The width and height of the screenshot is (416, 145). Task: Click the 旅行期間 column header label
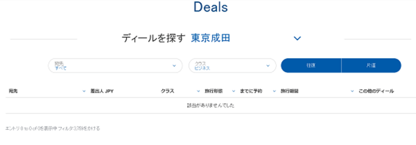[x=290, y=91]
